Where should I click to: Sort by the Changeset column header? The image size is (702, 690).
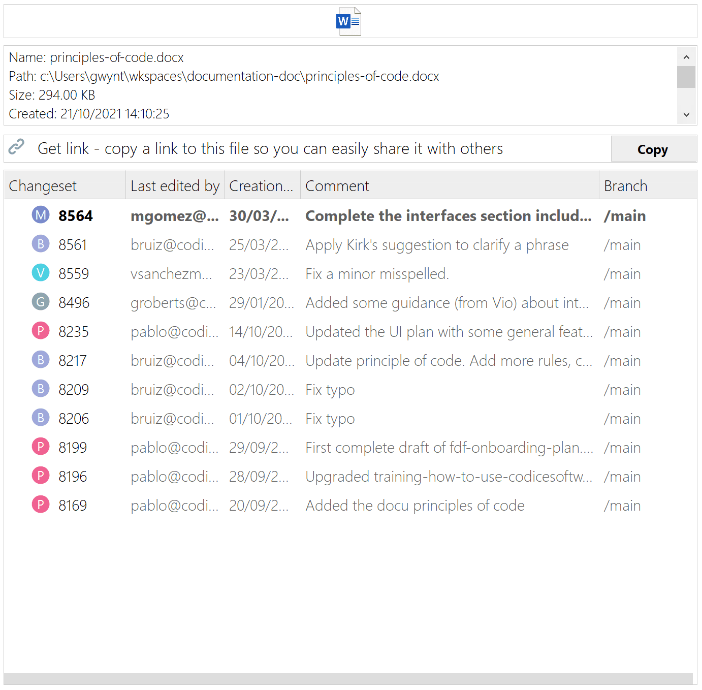pos(43,185)
